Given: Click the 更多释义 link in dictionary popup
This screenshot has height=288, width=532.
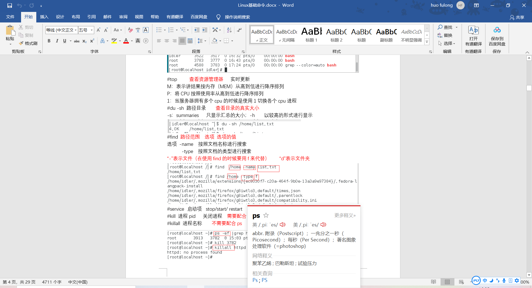Looking at the screenshot, I should coord(345,215).
